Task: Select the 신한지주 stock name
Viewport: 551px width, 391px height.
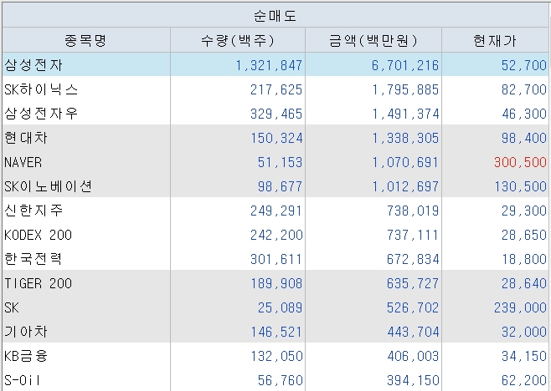Action: [x=33, y=211]
